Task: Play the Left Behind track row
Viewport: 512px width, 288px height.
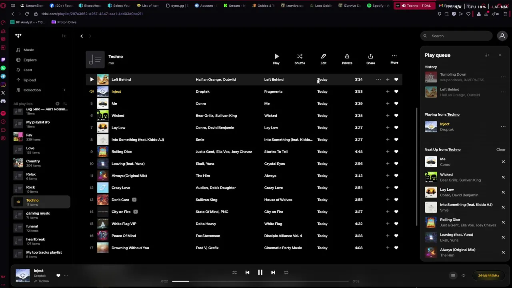Action: (92, 80)
